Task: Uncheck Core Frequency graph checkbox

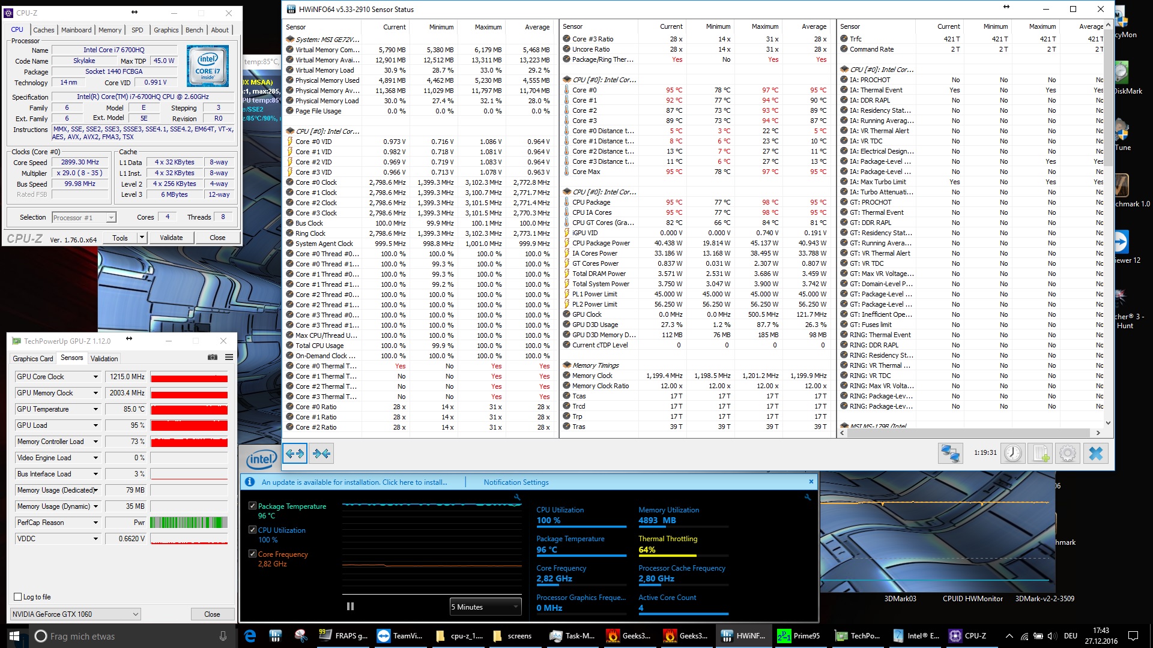Action: (x=253, y=554)
